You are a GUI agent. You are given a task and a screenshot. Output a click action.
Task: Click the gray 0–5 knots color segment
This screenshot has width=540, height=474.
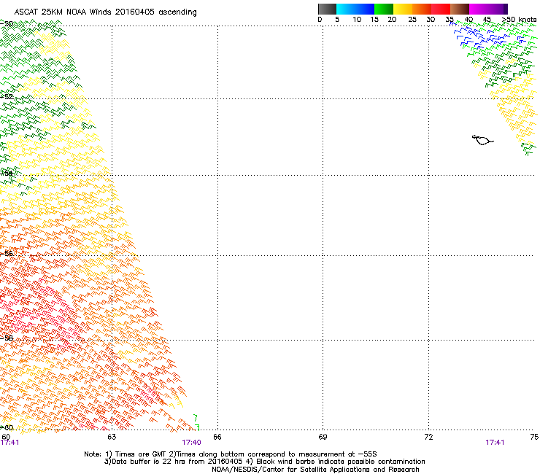click(327, 9)
